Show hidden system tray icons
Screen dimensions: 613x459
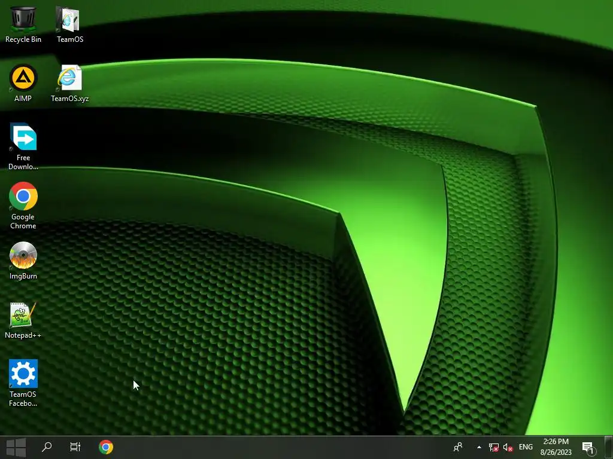click(x=479, y=447)
